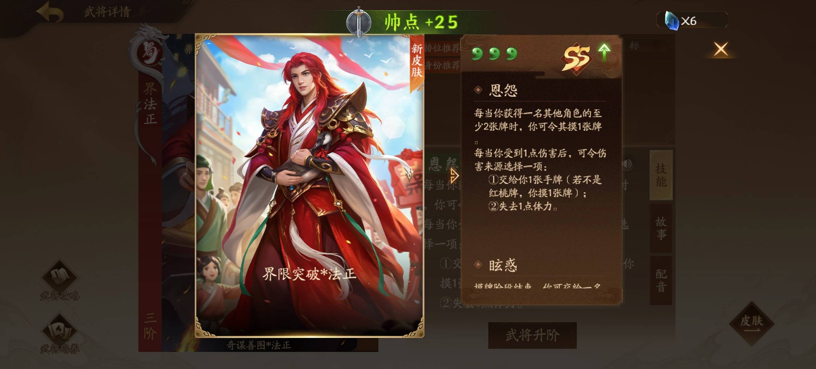Expand the 恩怨 skill heading
This screenshot has width=816, height=369.
tap(503, 90)
